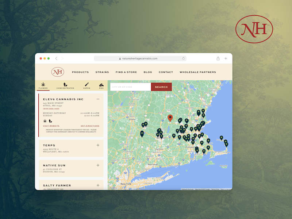This screenshot has height=219, width=292.
Task: Click browser forward arrow
Action: 62,58
